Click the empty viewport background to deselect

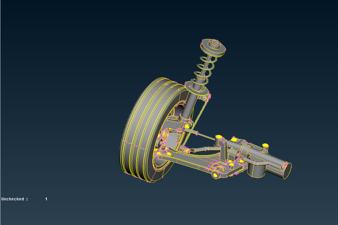[x=63, y=84]
